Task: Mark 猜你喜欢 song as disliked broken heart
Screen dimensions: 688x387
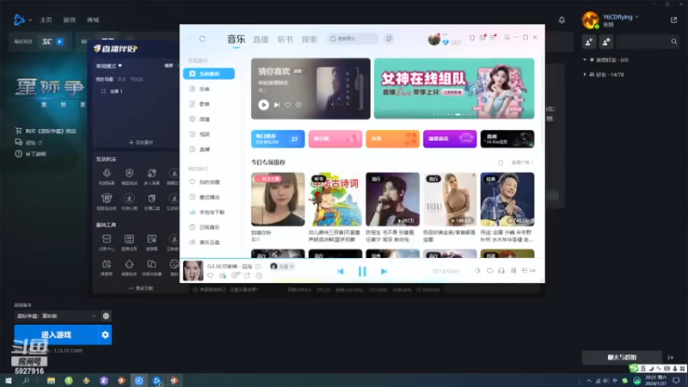Action: (298, 105)
